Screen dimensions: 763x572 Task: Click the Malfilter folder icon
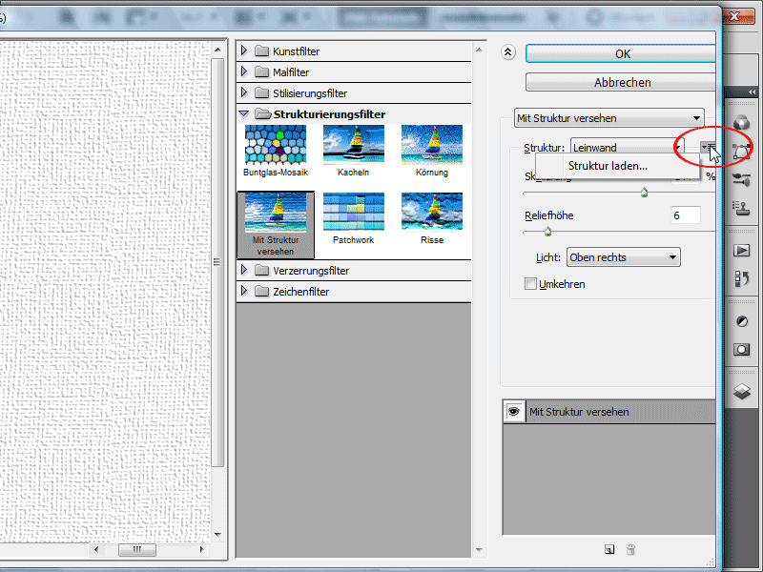pos(261,72)
